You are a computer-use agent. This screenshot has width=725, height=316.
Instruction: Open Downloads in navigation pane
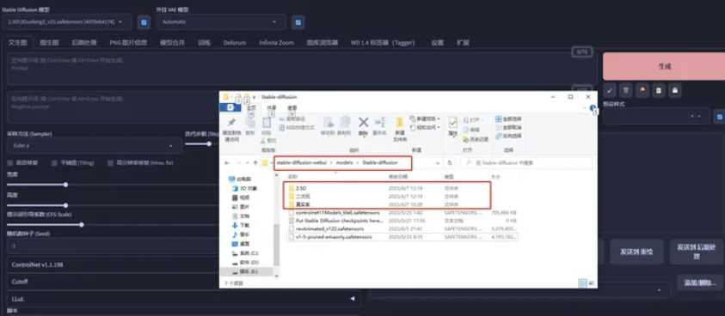(241, 225)
